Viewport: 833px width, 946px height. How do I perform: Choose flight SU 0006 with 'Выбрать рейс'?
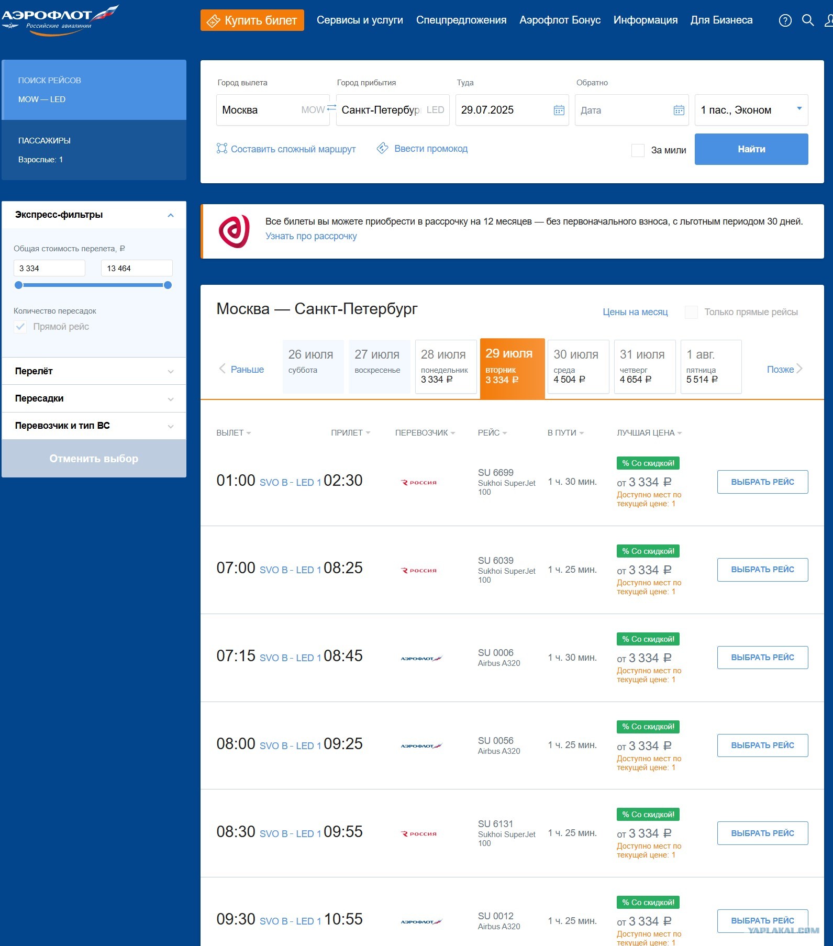click(x=762, y=658)
